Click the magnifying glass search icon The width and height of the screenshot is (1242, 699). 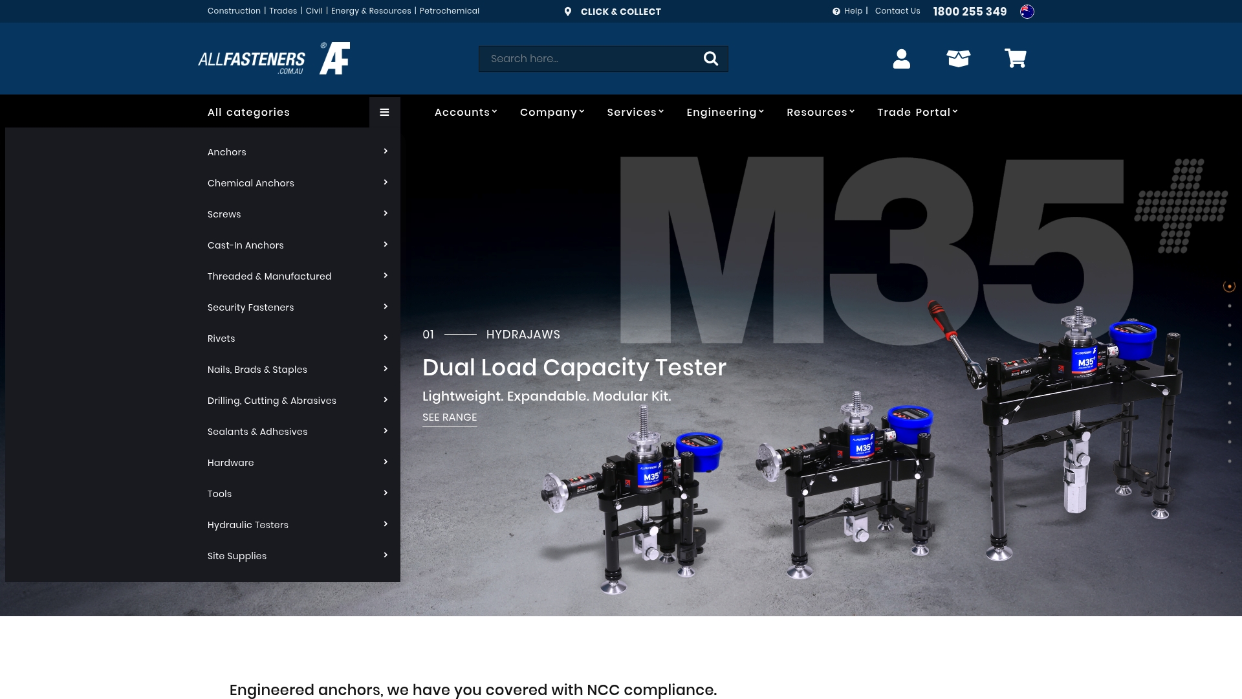click(711, 58)
